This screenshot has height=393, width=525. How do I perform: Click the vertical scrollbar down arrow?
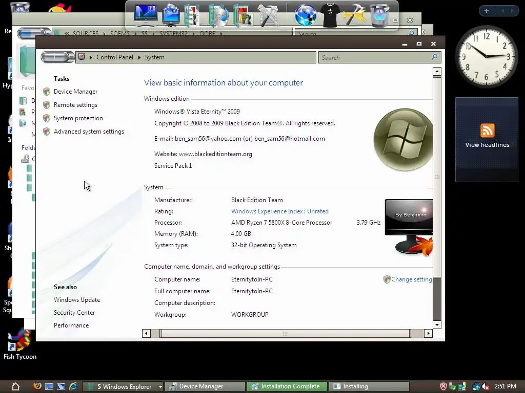pos(437,324)
